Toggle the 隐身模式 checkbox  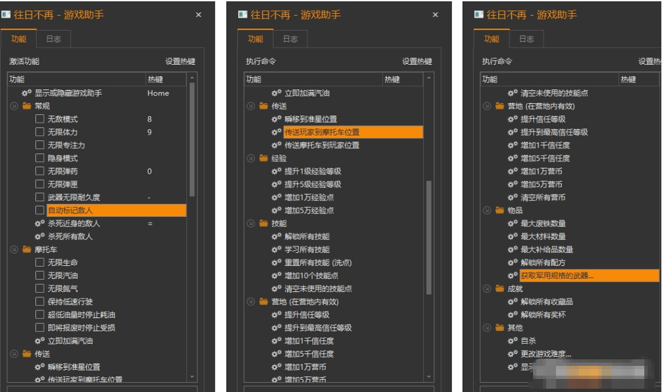(x=40, y=158)
